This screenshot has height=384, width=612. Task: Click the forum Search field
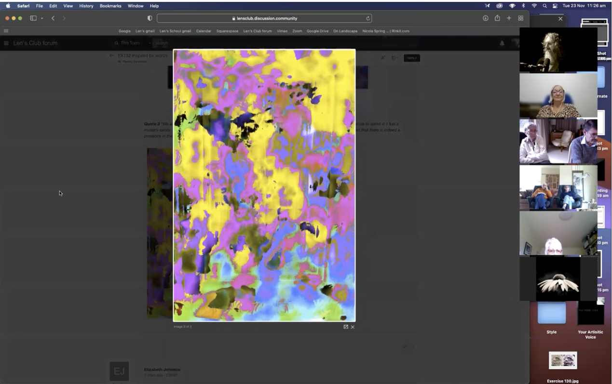click(x=162, y=43)
